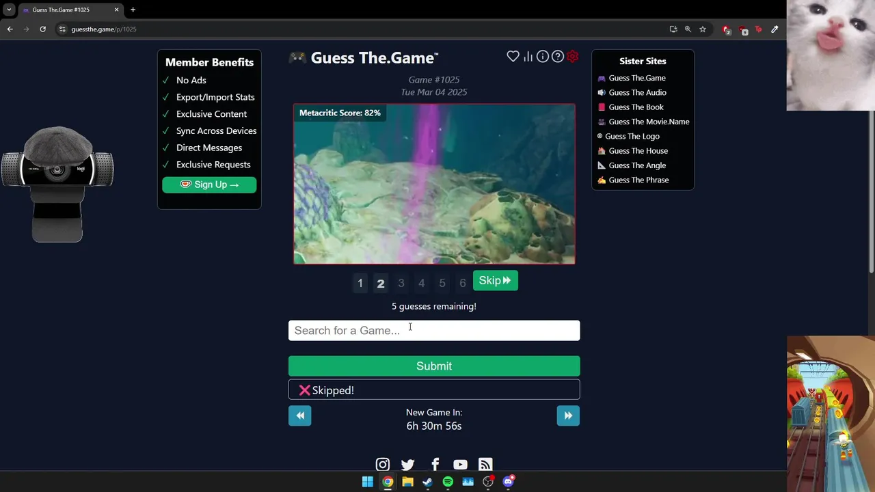Click the zoom magnifier icon in address bar

click(688, 29)
